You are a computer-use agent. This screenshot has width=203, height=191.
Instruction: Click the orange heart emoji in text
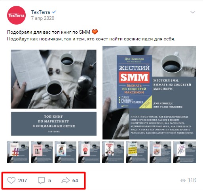pos(95,32)
